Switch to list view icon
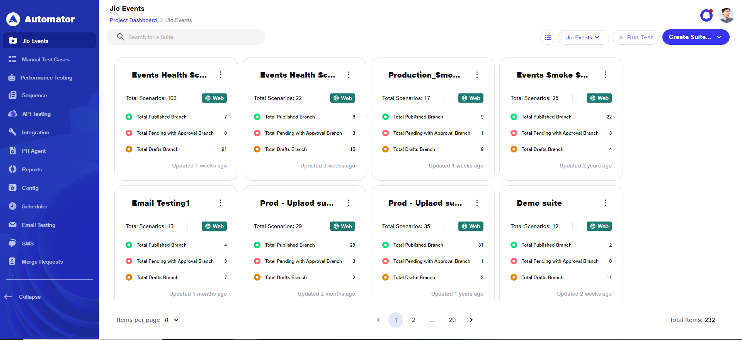 547,37
